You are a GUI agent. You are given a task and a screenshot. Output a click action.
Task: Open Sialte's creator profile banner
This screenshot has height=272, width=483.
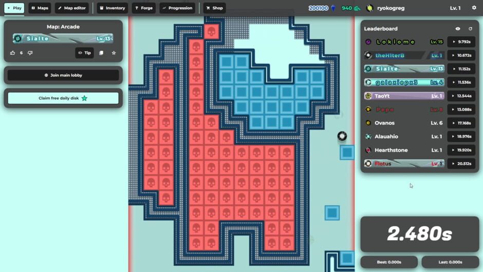63,39
